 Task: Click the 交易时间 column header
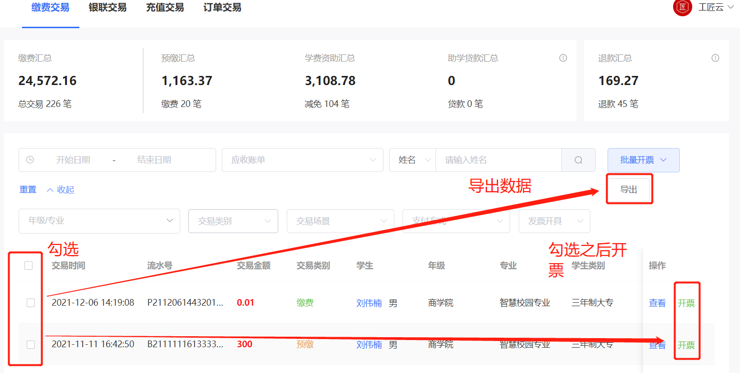pyautogui.click(x=68, y=266)
